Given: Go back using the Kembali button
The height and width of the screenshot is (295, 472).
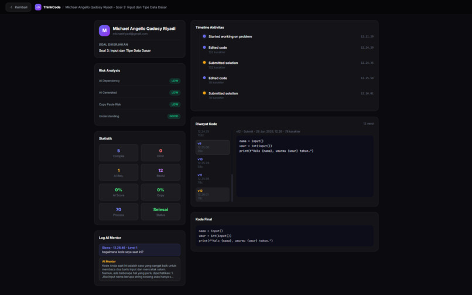Looking at the screenshot, I should (18, 7).
